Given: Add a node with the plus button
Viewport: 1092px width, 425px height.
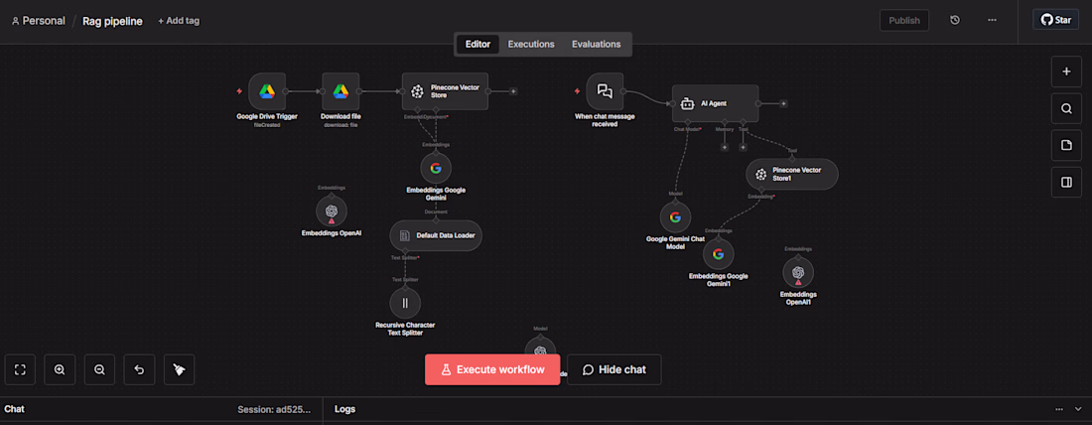Looking at the screenshot, I should [1066, 71].
